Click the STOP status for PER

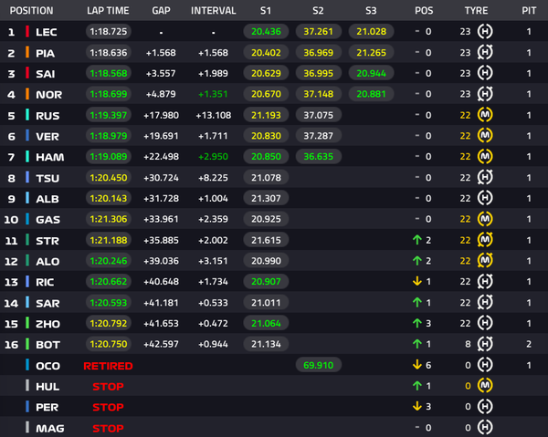pos(108,407)
